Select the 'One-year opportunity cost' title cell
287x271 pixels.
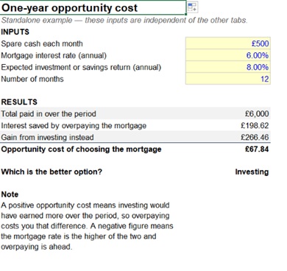pos(93,7)
